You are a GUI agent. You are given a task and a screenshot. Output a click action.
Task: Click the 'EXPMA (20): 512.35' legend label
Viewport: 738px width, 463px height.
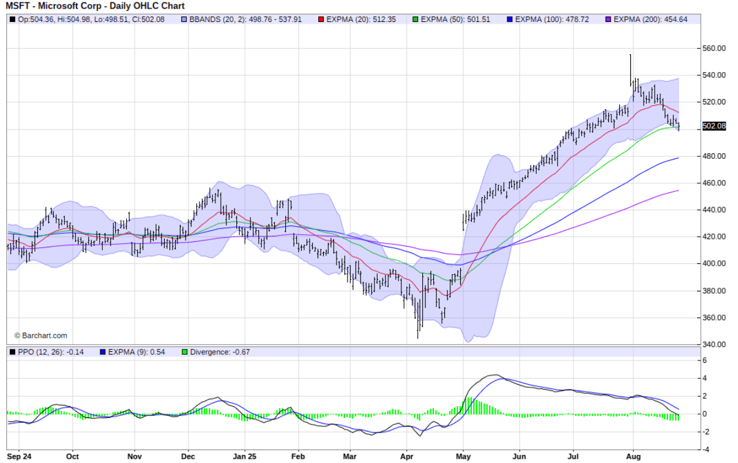click(x=361, y=20)
